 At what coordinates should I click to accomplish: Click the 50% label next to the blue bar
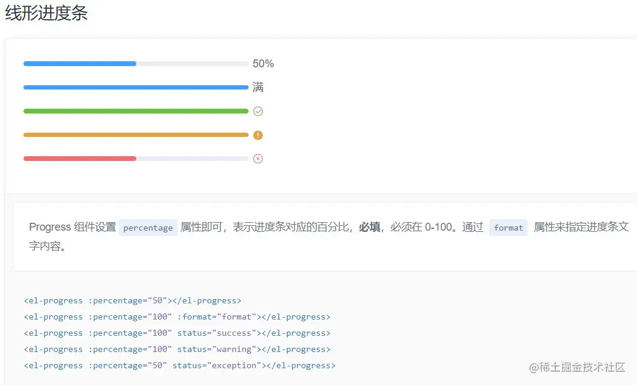click(x=264, y=63)
